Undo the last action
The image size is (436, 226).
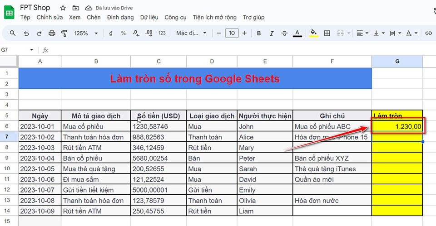[x=26, y=33]
